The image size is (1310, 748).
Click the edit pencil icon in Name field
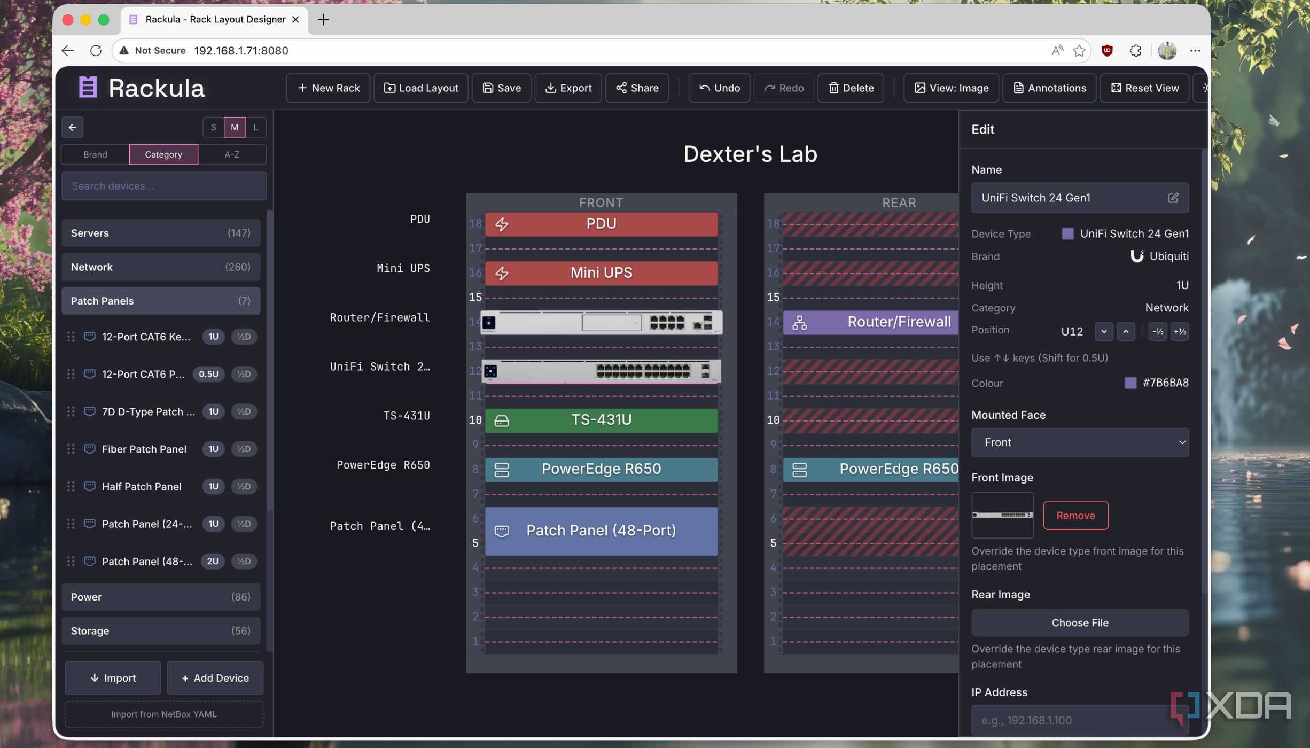pyautogui.click(x=1173, y=198)
